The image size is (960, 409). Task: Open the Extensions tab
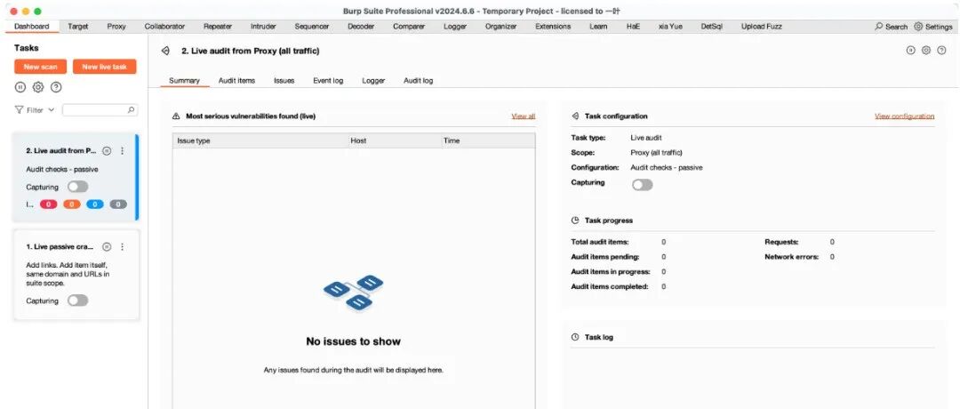coord(553,27)
